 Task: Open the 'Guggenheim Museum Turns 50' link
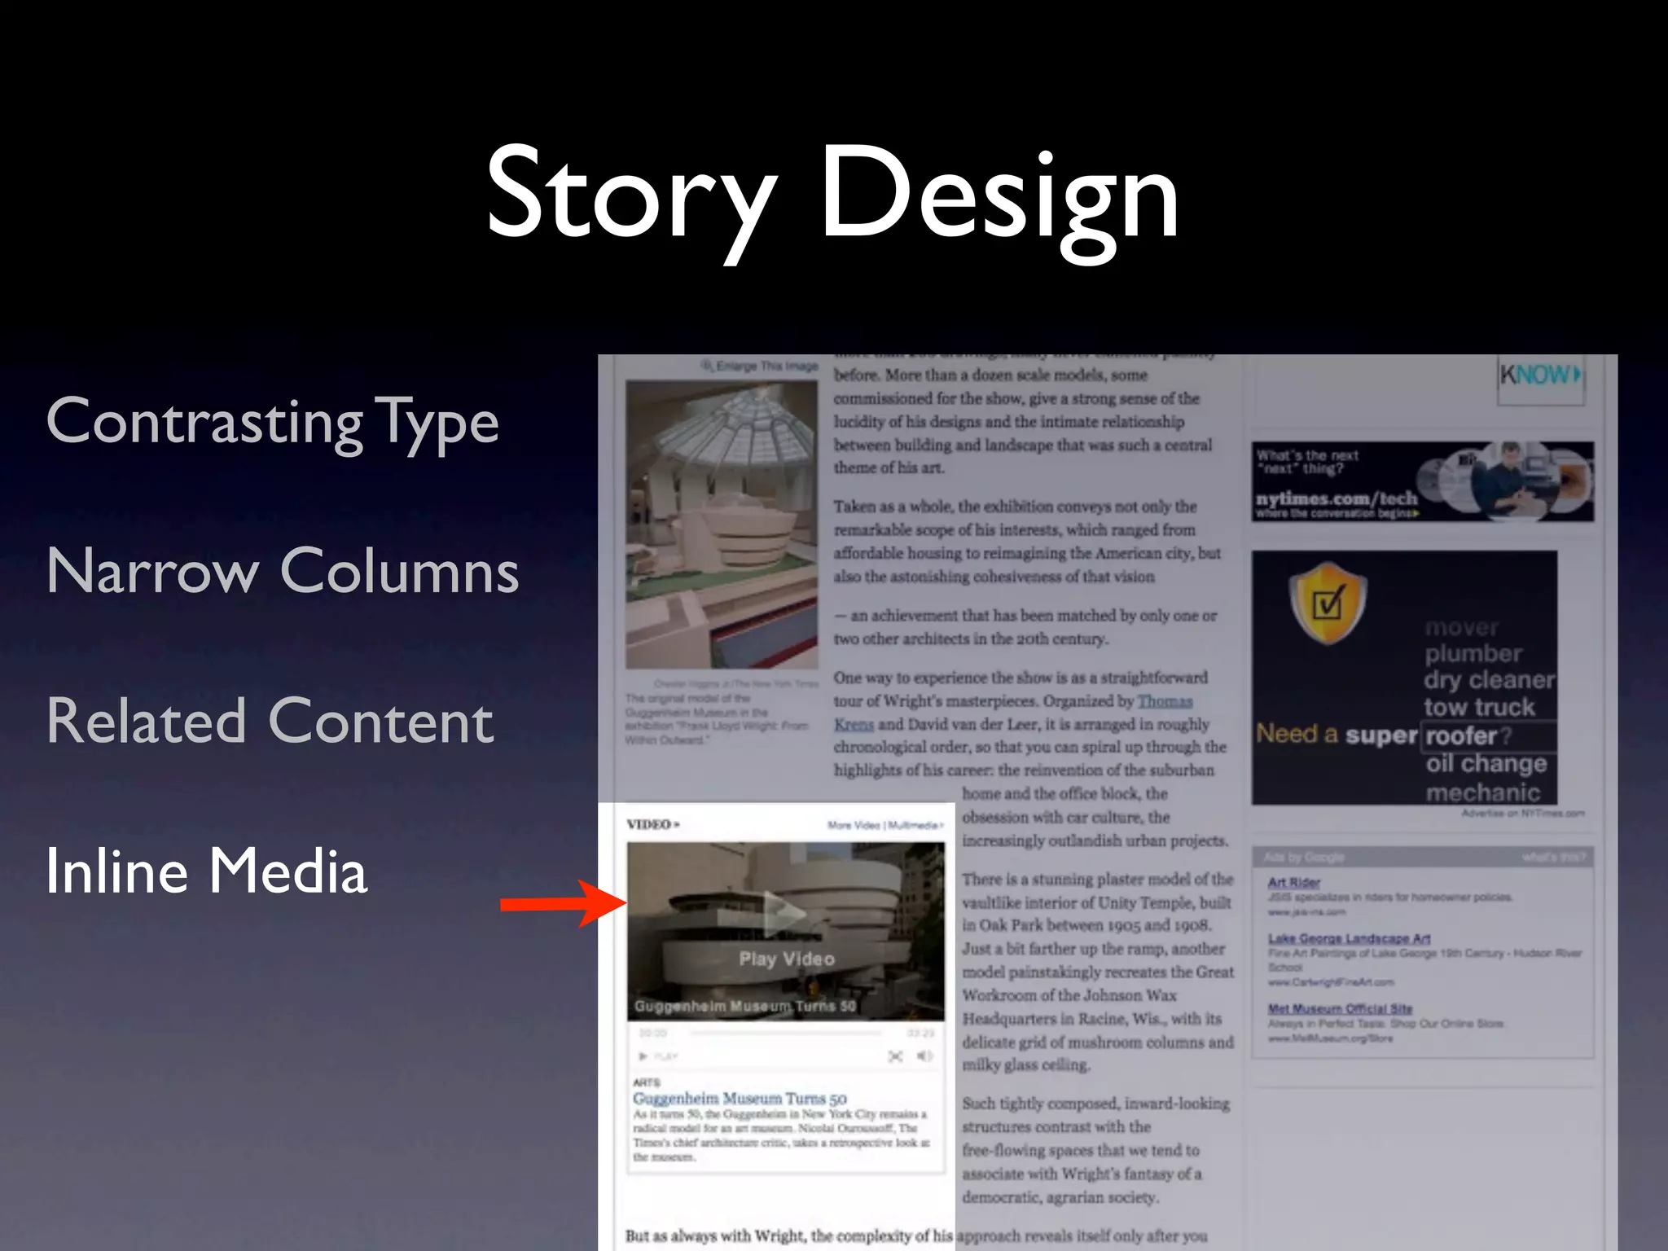pyautogui.click(x=740, y=1098)
